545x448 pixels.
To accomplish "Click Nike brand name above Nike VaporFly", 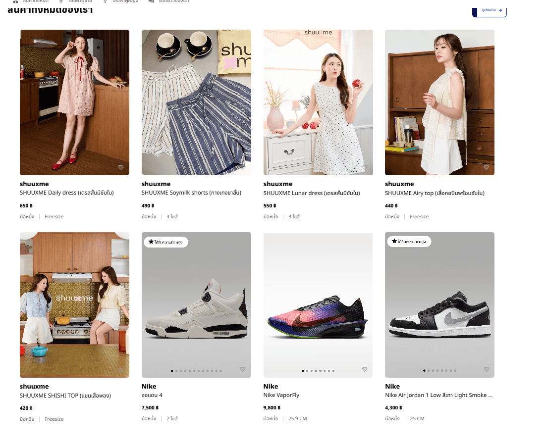I will [271, 387].
